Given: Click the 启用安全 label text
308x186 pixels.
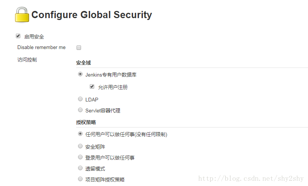Looking at the screenshot, I should pos(34,37).
